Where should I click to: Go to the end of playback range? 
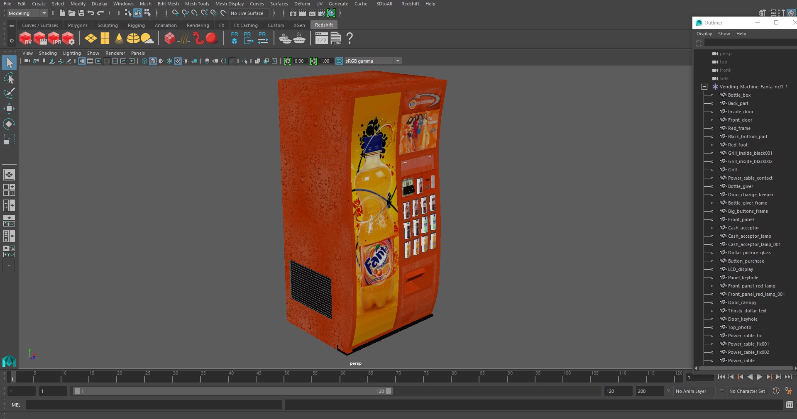point(788,377)
